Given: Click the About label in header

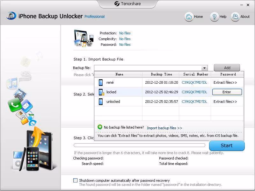Looking at the screenshot, I should click(245, 17).
